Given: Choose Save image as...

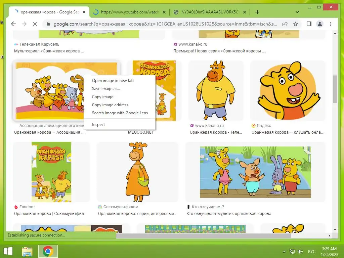Looking at the screenshot, I should pyautogui.click(x=106, y=89).
